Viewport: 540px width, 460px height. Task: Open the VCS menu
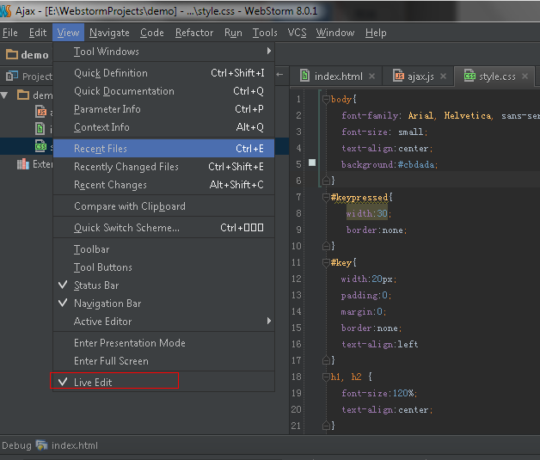click(297, 33)
